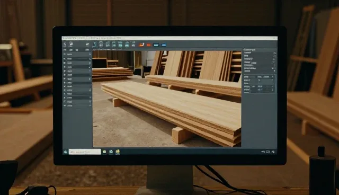Click the second gray icon above the left panel
This screenshot has height=195, width=339.
click(70, 45)
